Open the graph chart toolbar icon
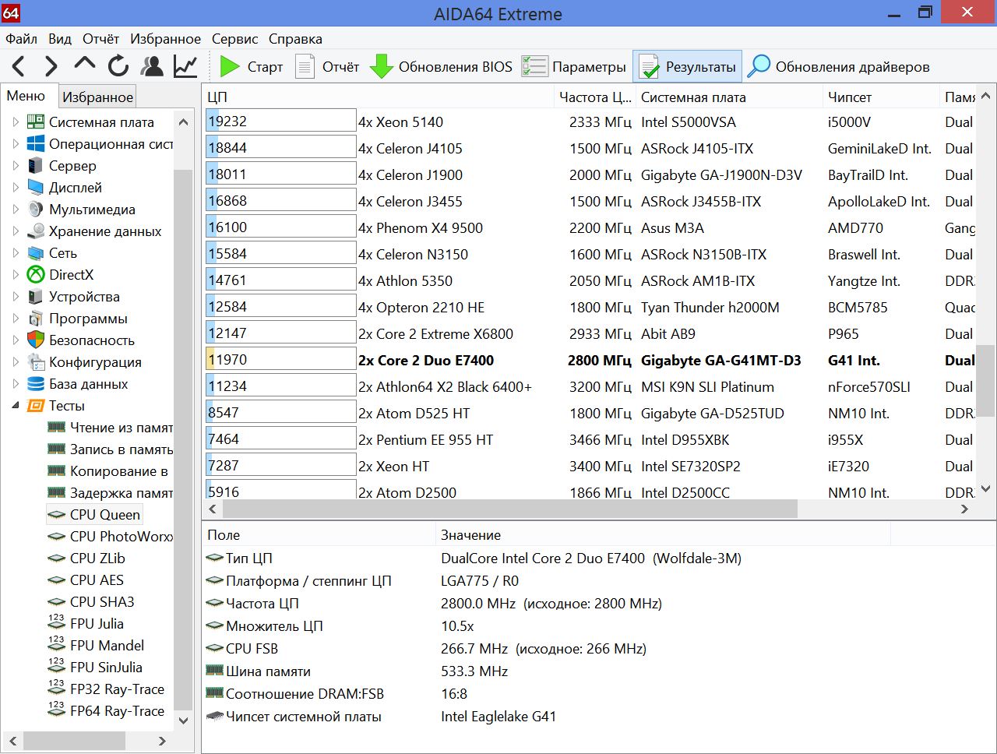Viewport: 997px width, 754px height. [185, 66]
